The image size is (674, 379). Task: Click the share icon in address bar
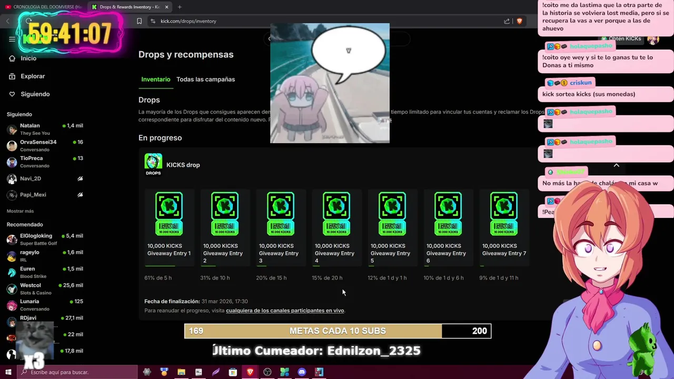(507, 21)
